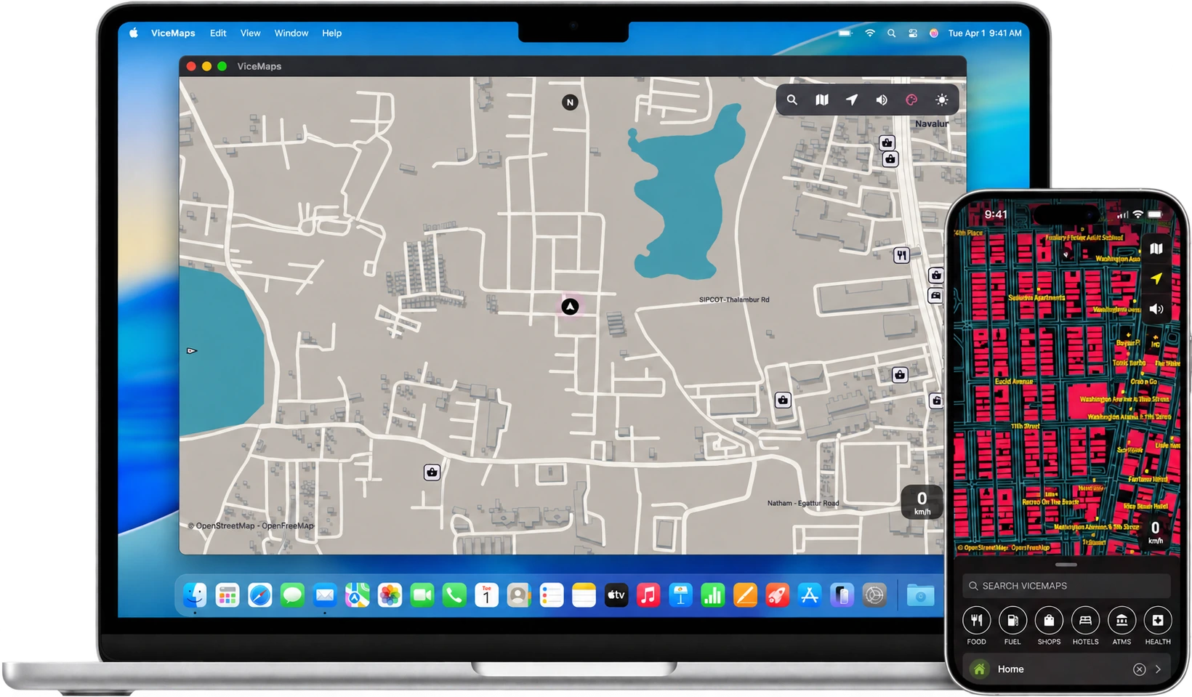Click the N compass indicator on map
This screenshot has height=697, width=1192.
[571, 102]
